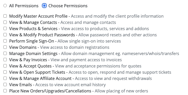Select the All Permissions radio button
This screenshot has height=95, width=188.
click(x=5, y=6)
